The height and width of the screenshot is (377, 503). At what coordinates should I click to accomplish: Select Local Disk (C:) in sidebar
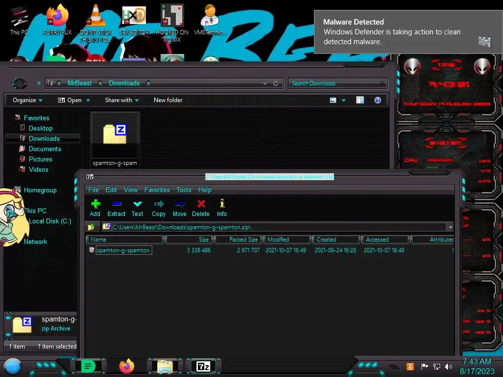pos(50,221)
